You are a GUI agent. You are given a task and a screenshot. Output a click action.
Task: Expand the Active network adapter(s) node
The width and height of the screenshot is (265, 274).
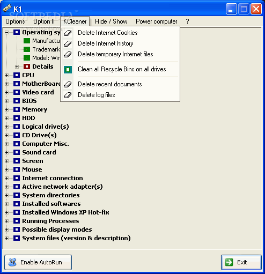6,187
